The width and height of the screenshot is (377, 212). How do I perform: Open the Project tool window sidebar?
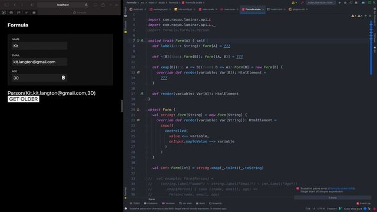coord(125,12)
